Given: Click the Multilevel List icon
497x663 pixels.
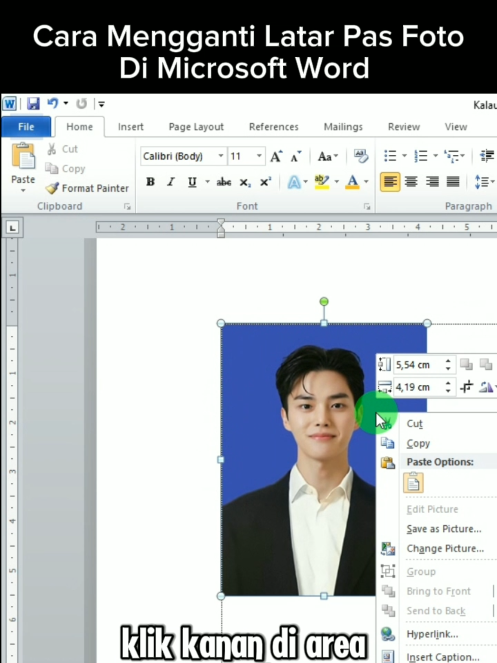Looking at the screenshot, I should point(452,156).
